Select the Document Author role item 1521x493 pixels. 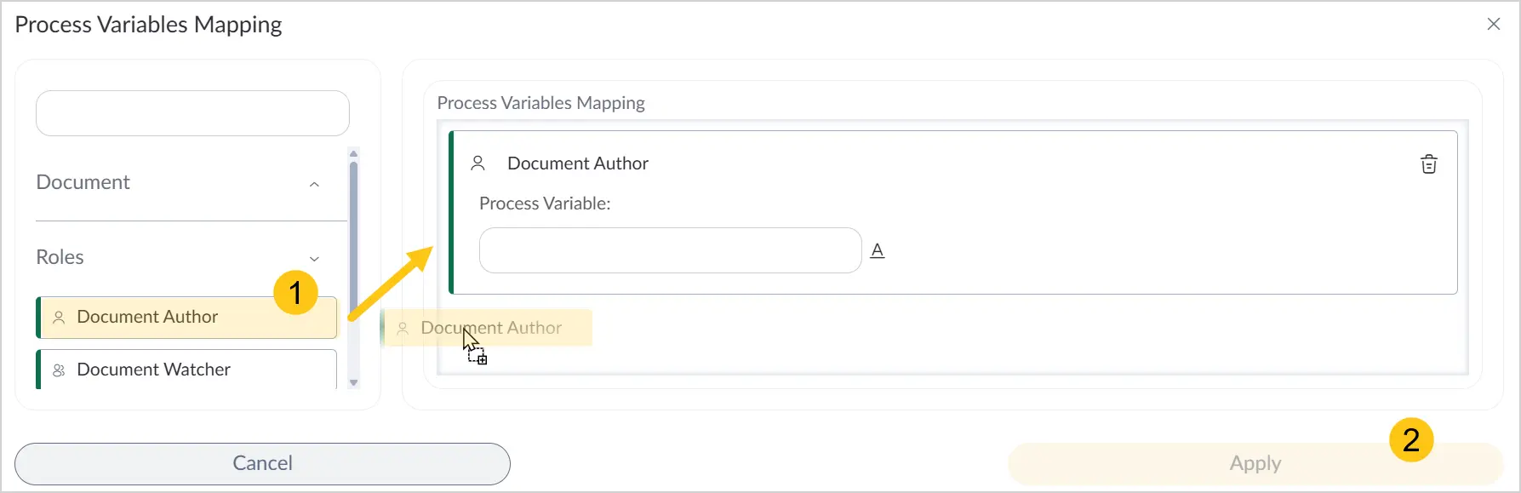[187, 318]
